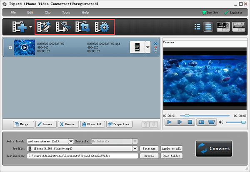Viewport: 250px width, 172px height.
Task: Switch to detailed list view mode
Action: [x=208, y=27]
